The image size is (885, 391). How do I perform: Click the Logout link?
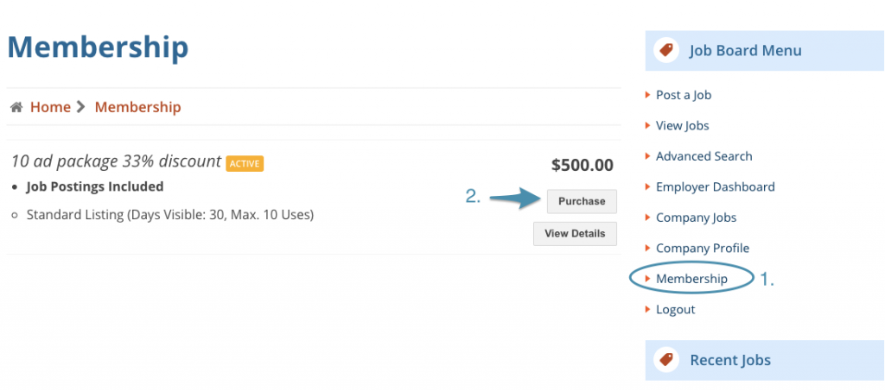tap(675, 309)
